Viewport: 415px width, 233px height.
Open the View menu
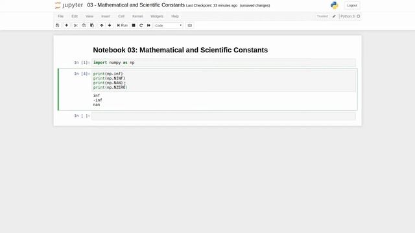coord(89,16)
